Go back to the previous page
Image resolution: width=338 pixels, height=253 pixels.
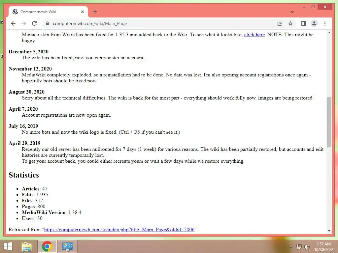tap(13, 23)
